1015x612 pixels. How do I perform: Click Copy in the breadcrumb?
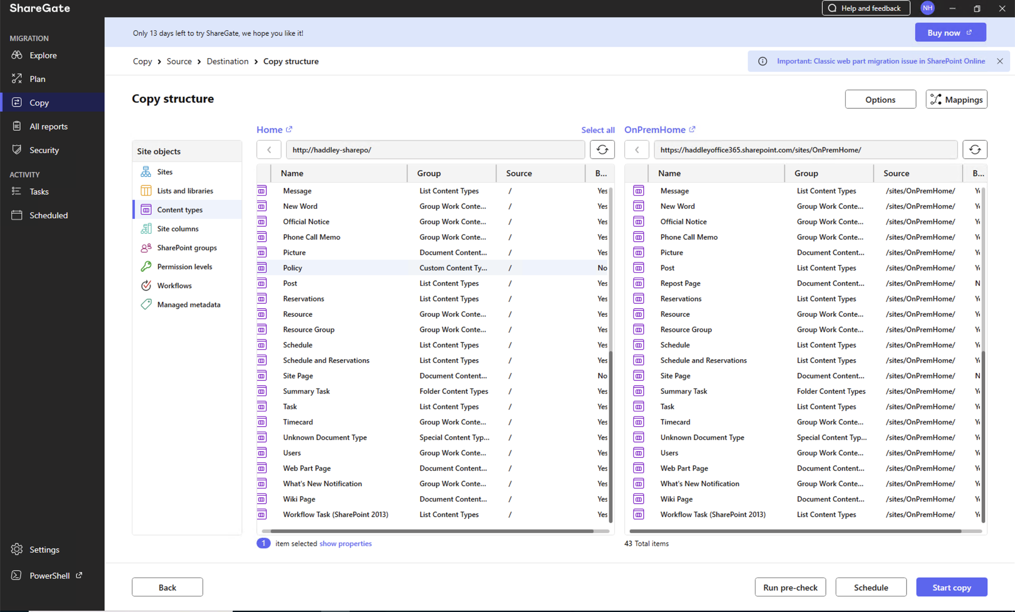[x=142, y=61]
